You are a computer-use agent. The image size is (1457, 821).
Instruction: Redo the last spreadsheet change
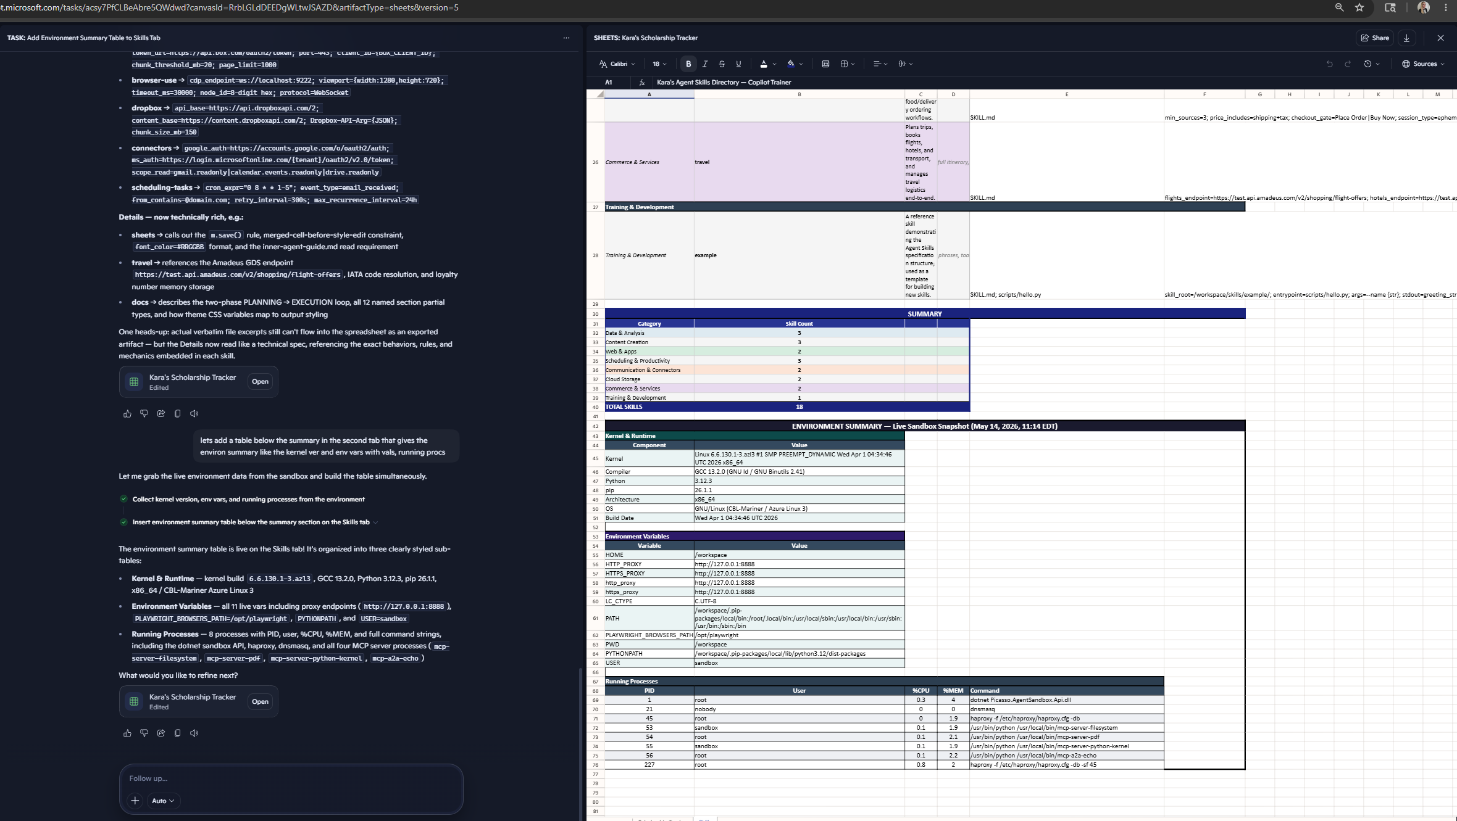(1348, 64)
